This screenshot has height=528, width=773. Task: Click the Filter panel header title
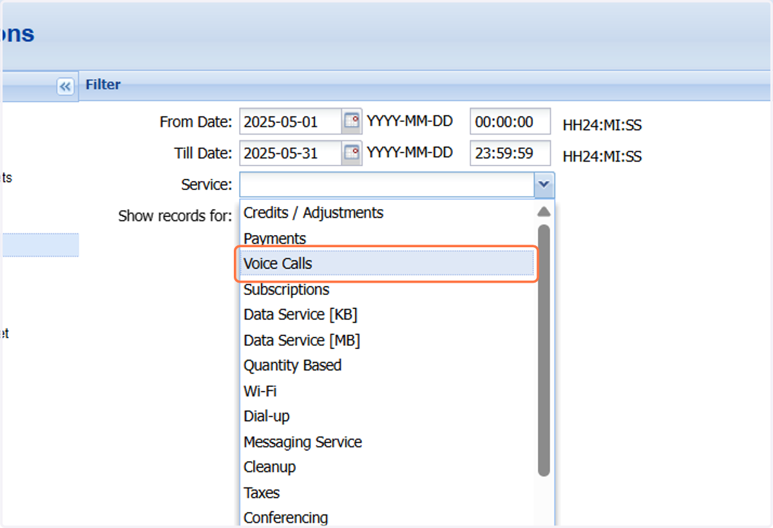click(x=103, y=84)
